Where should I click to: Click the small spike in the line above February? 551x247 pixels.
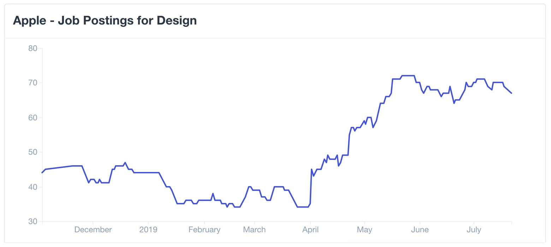click(x=213, y=193)
